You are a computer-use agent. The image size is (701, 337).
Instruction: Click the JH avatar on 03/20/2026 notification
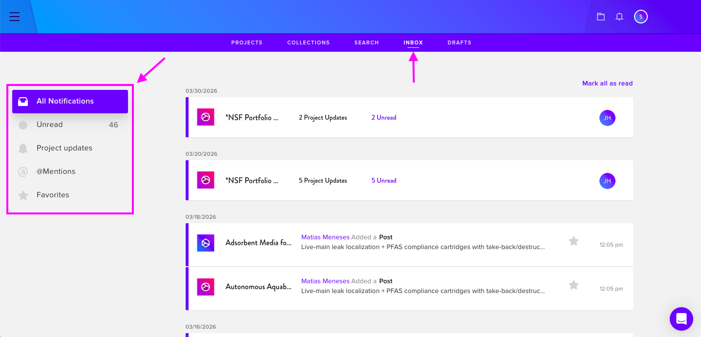coord(607,181)
